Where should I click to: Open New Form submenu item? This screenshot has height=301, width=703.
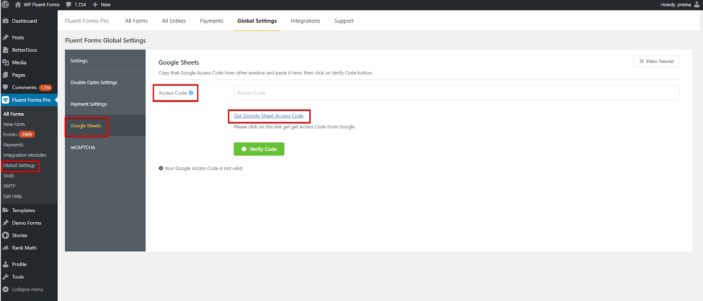(14, 124)
